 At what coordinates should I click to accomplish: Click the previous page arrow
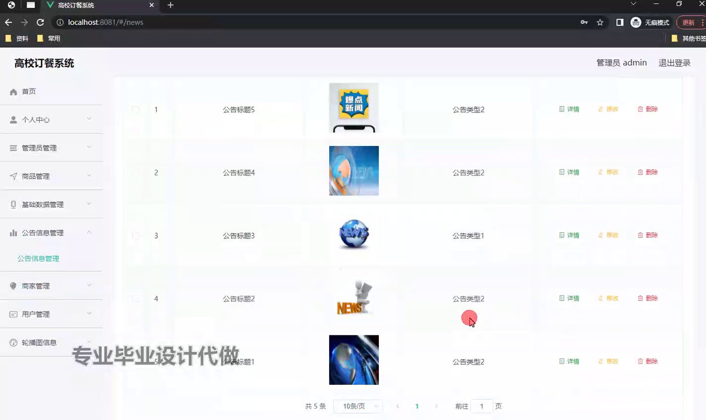tap(398, 406)
